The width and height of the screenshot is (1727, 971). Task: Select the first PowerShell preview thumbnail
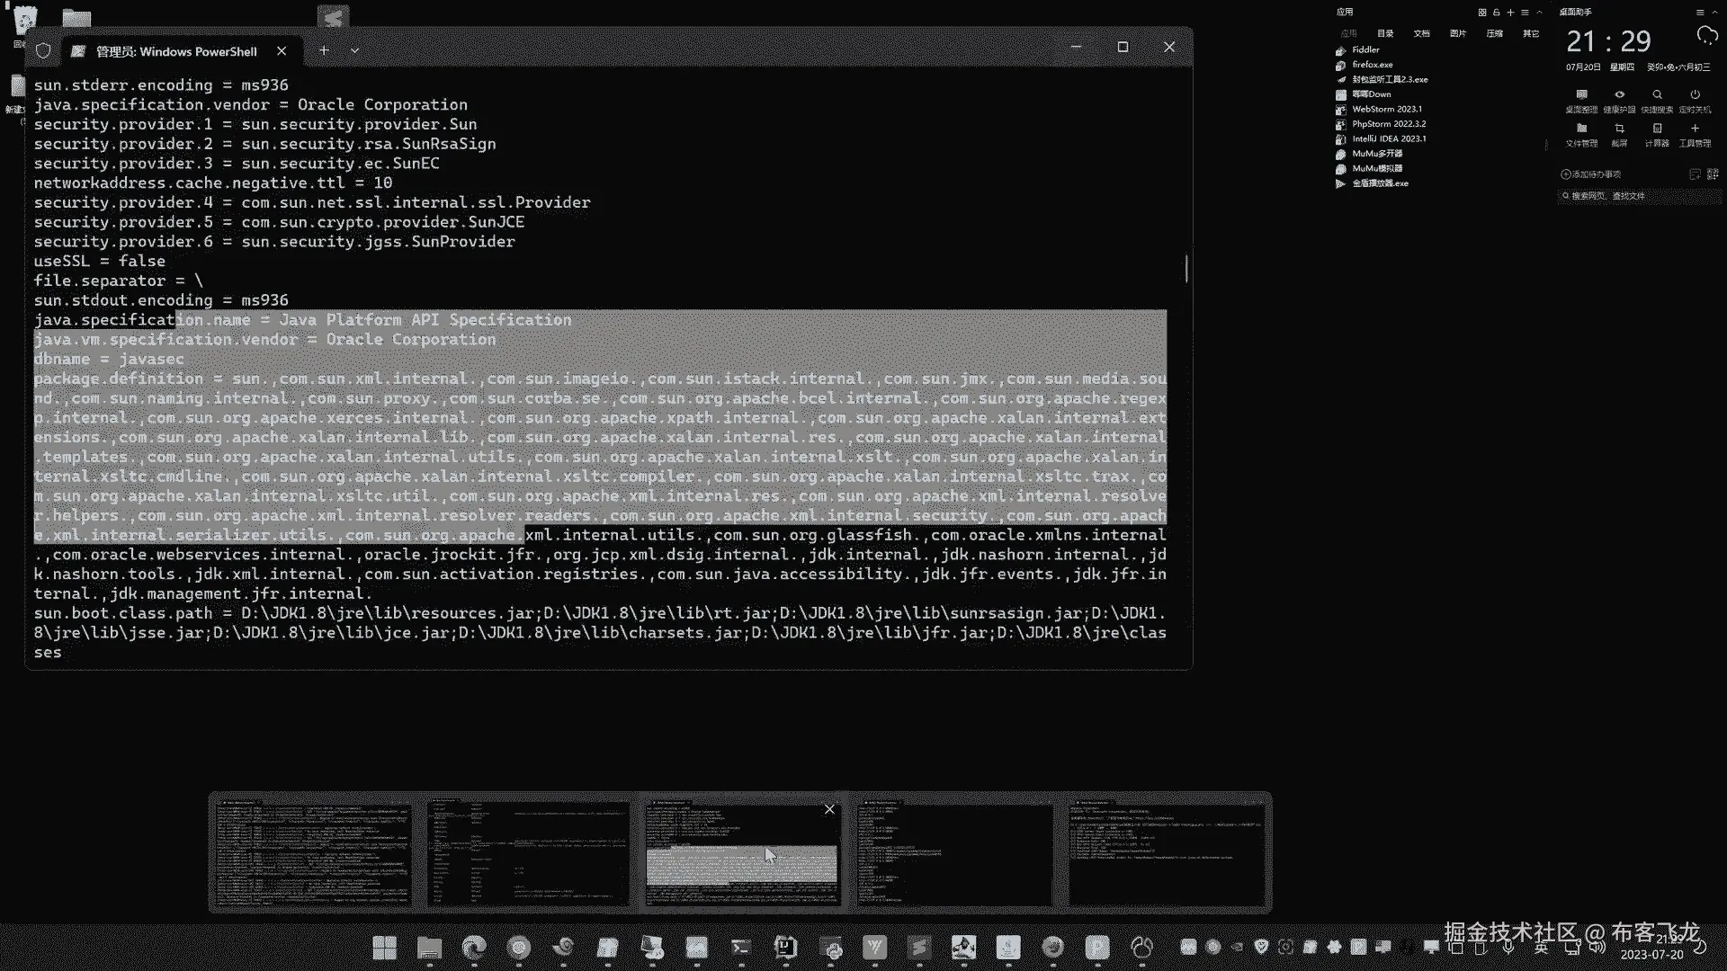312,852
